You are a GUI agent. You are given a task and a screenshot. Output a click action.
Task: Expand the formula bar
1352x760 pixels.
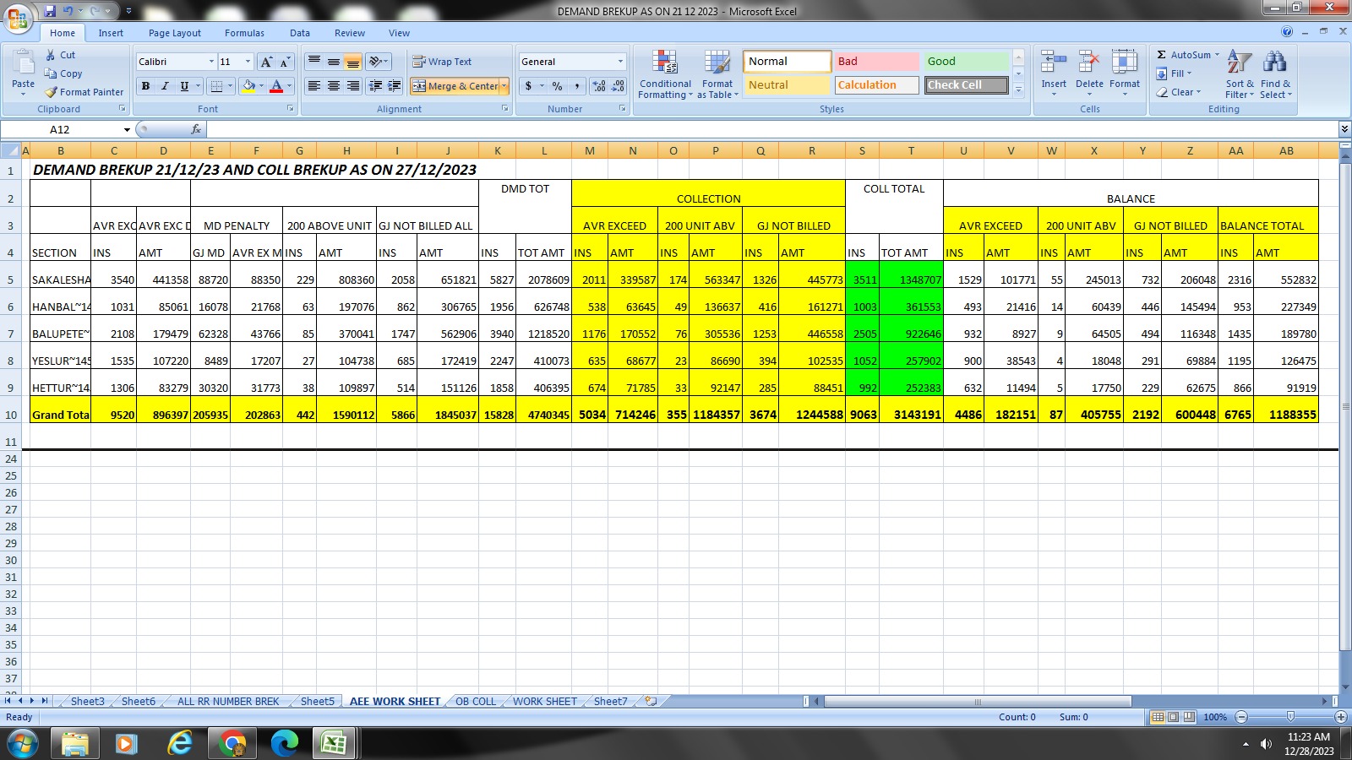pyautogui.click(x=1344, y=129)
